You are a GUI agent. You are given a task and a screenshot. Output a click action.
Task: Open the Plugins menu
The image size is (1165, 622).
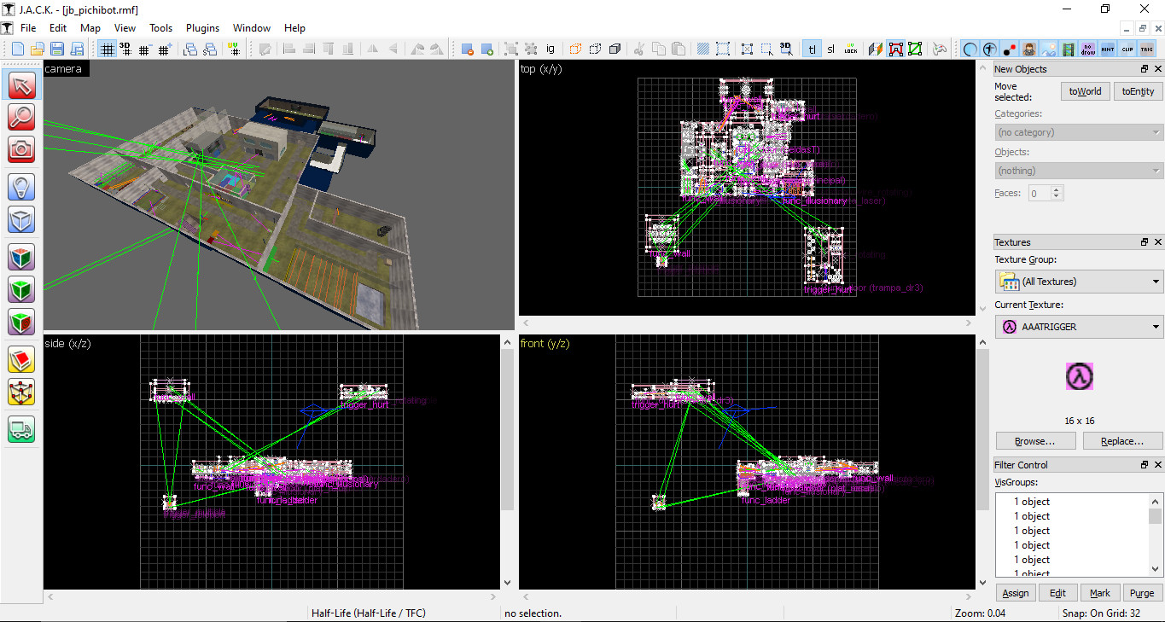pyautogui.click(x=202, y=28)
